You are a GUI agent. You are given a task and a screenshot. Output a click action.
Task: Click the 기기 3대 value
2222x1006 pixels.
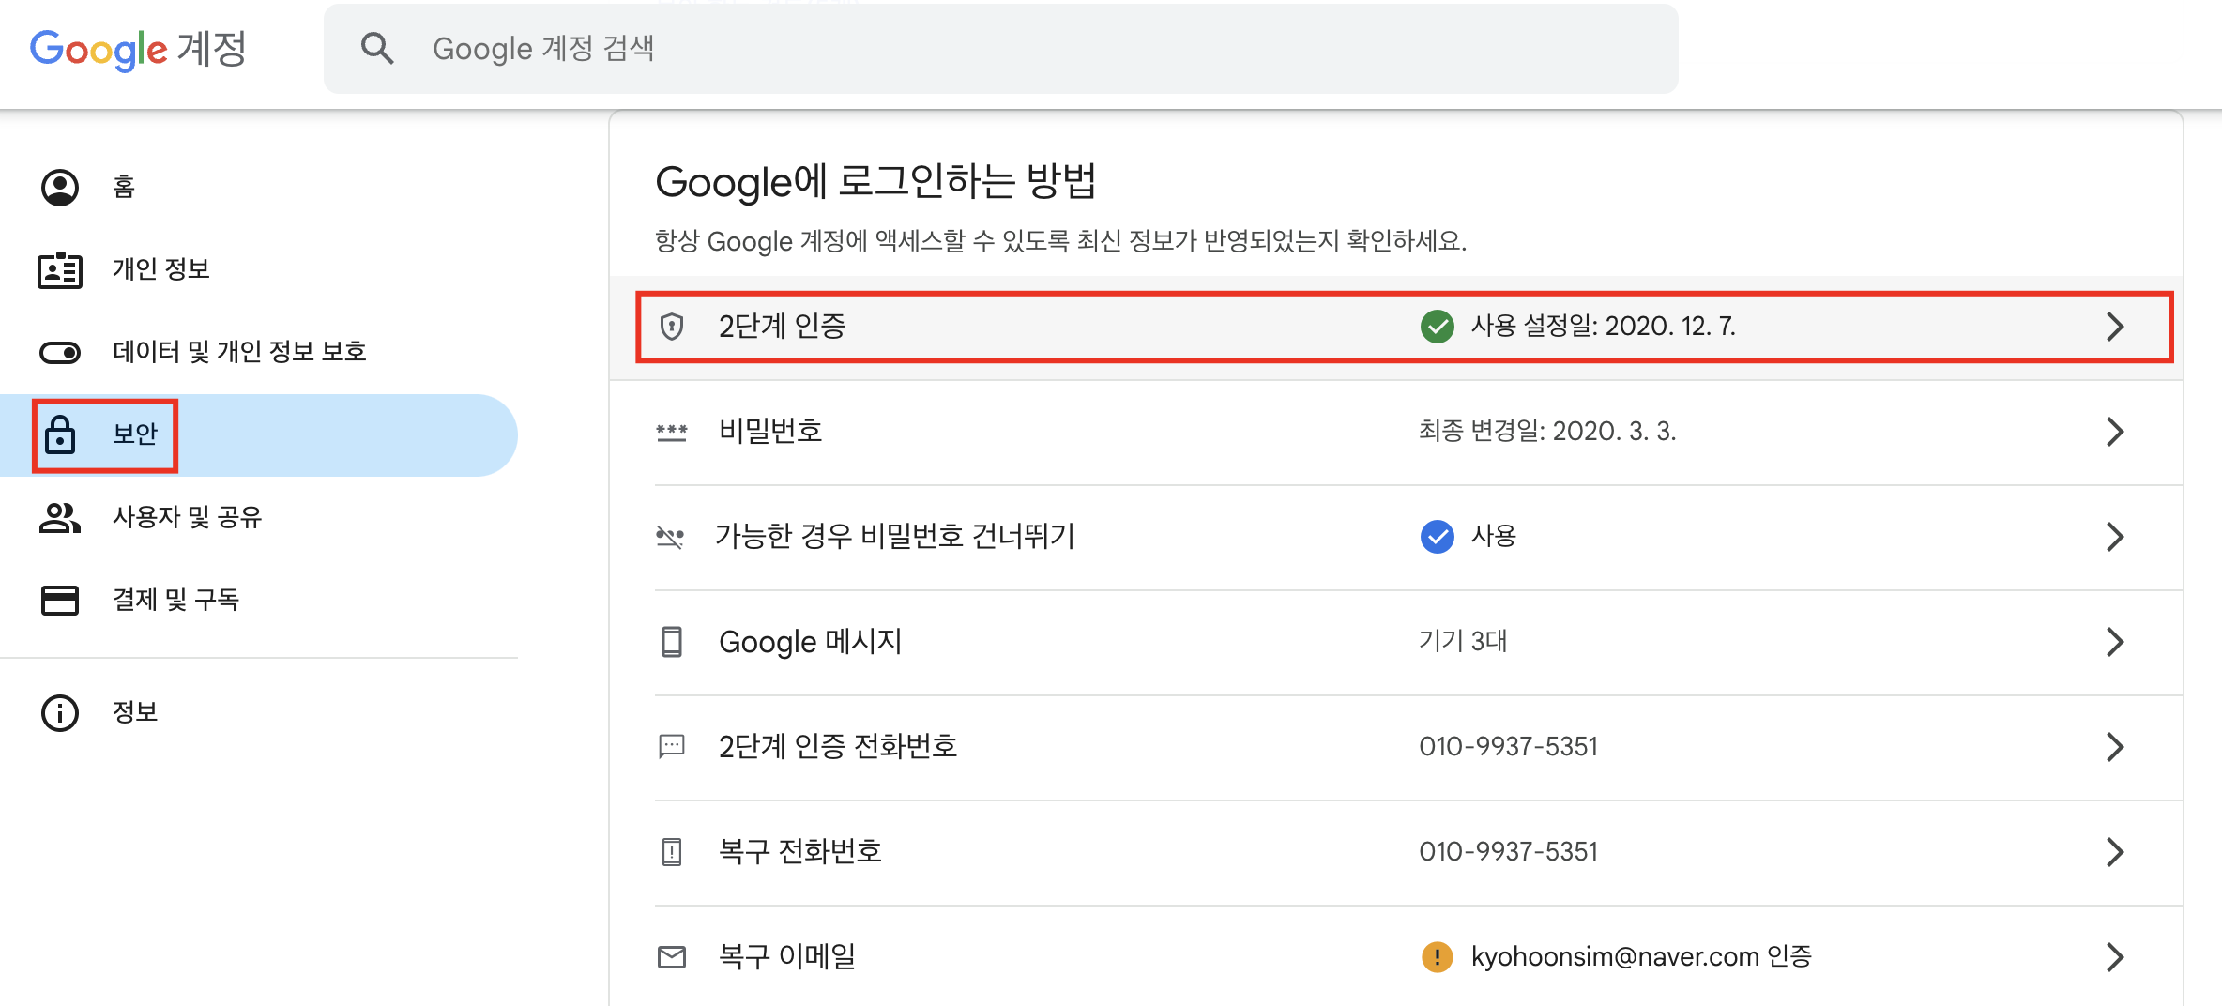coord(1463,642)
